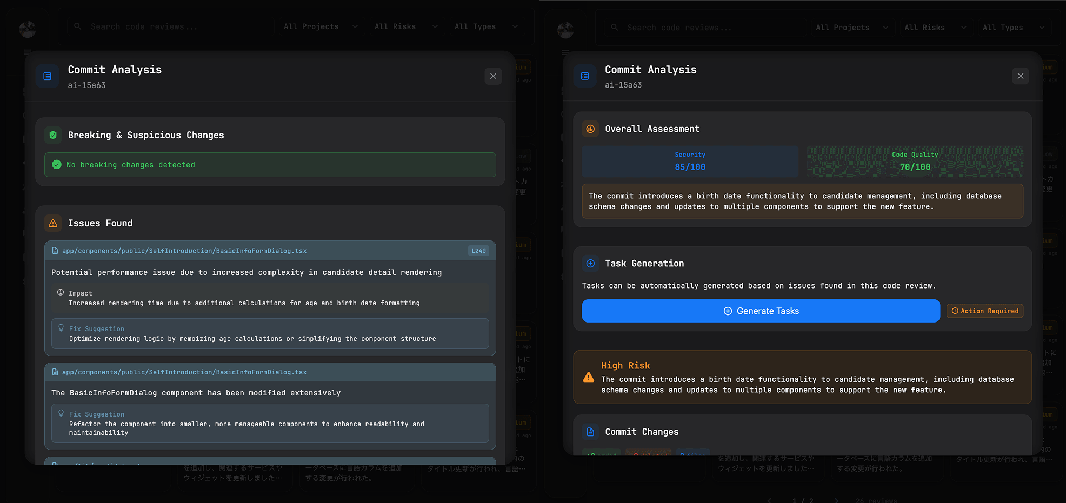Viewport: 1066px width, 503px height.
Task: Click the lightbulb icon beside Fix Suggestion
Action: 61,328
